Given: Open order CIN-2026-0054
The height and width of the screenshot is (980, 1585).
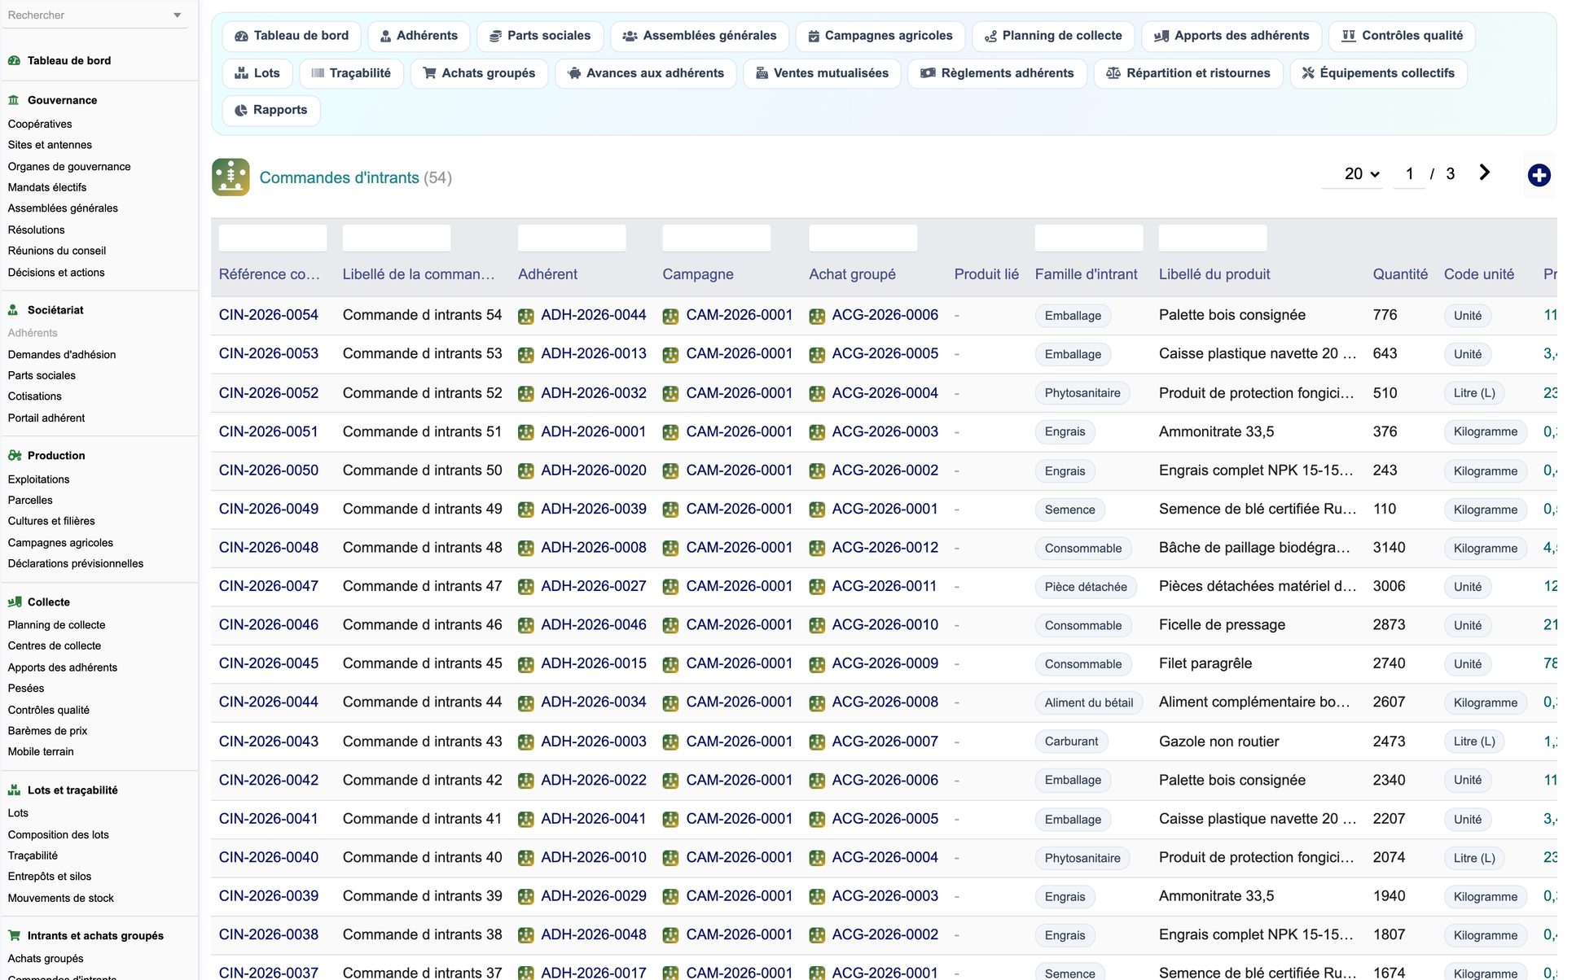Looking at the screenshot, I should [x=269, y=315].
